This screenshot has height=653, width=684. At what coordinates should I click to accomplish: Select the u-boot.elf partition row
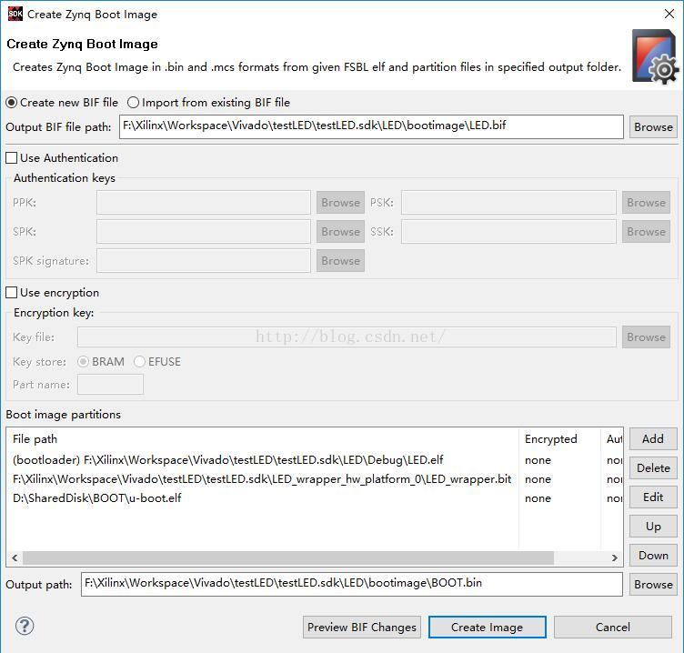point(315,498)
